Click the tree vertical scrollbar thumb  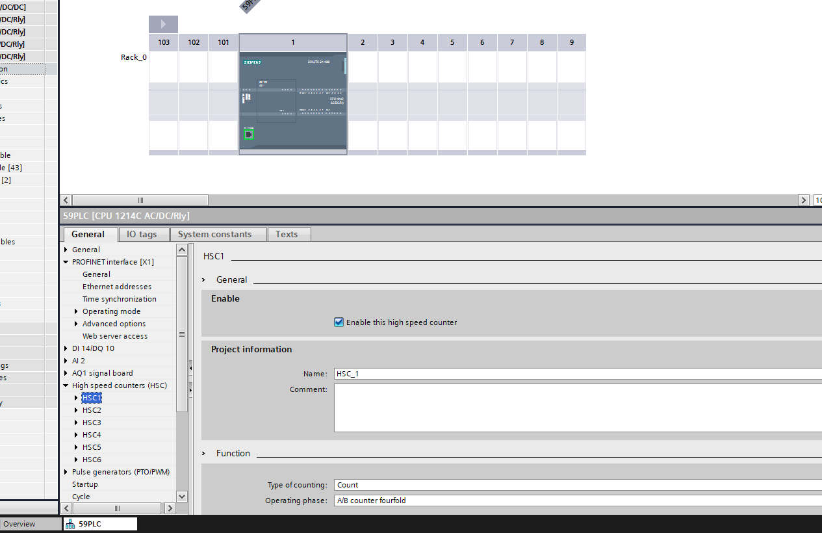click(x=182, y=334)
